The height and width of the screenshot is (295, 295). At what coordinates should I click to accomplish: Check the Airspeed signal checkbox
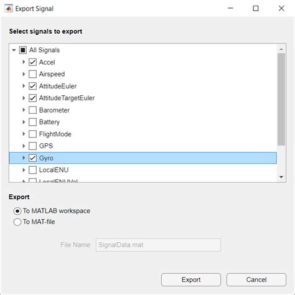pos(32,74)
